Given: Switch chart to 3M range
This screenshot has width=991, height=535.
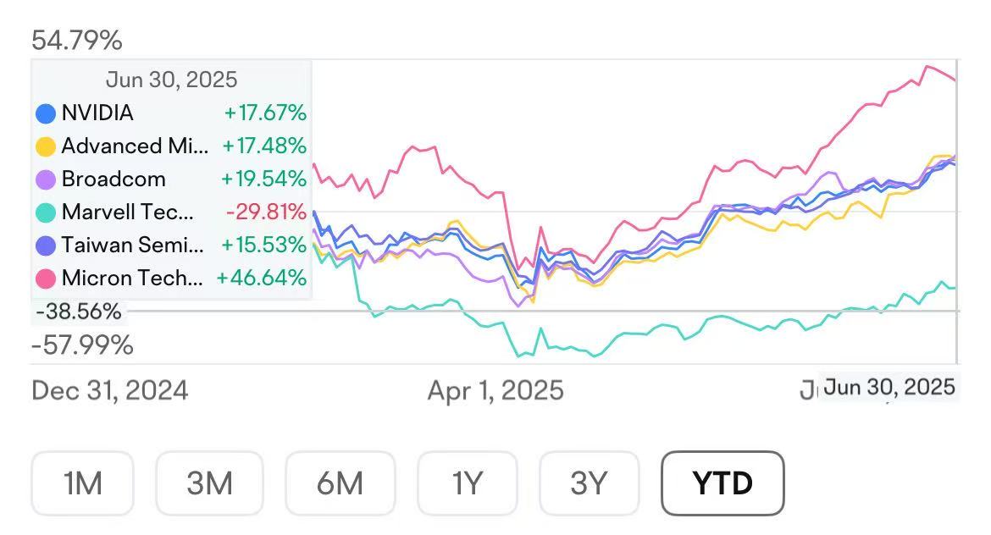Looking at the screenshot, I should click(209, 483).
